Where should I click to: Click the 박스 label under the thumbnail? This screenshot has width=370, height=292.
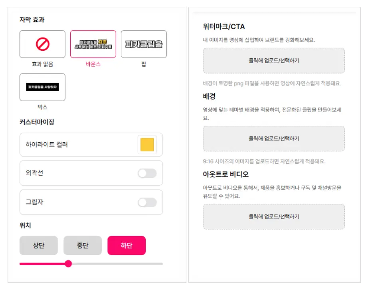pyautogui.click(x=42, y=107)
